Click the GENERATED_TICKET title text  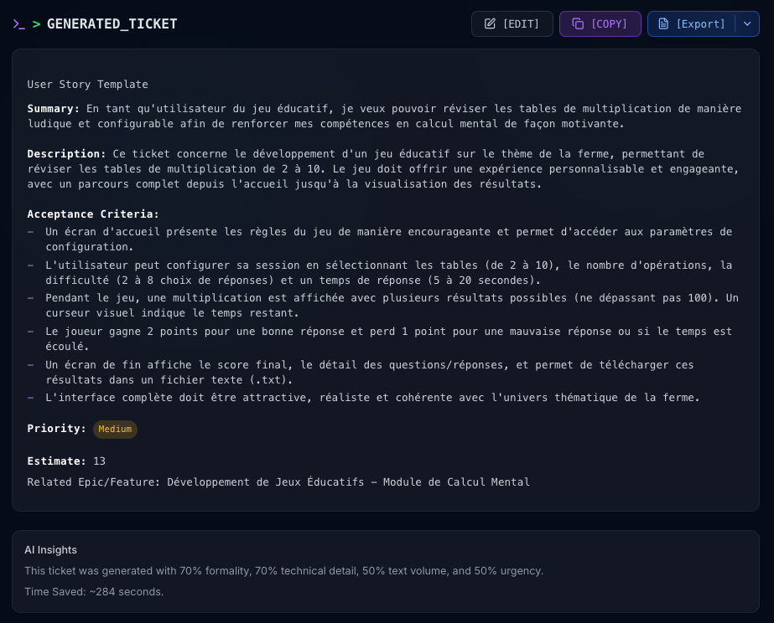(112, 24)
